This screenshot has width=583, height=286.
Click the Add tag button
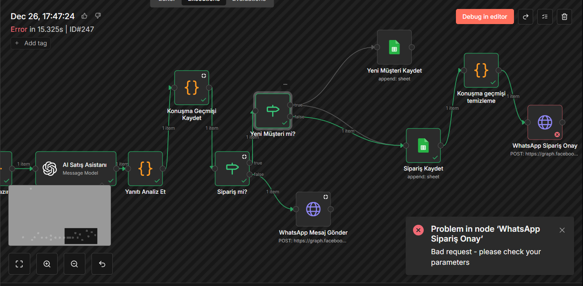31,43
